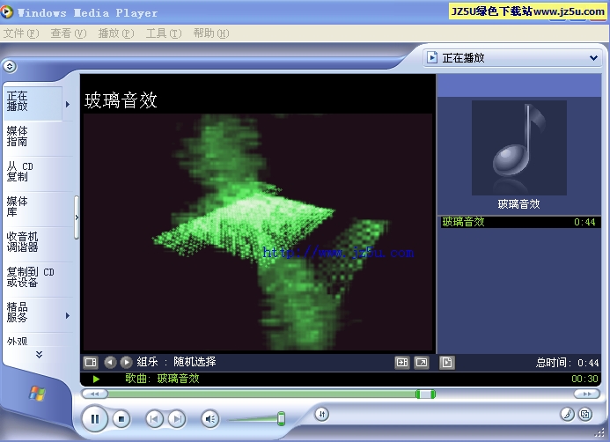The image size is (610, 442).
Task: Open the 播放(P) menu
Action: point(116,33)
